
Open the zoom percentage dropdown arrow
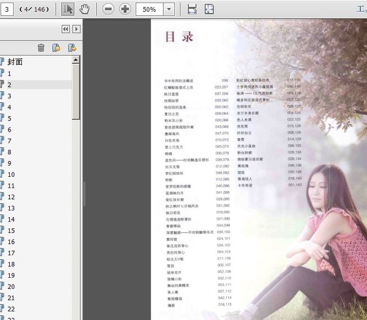coord(169,9)
